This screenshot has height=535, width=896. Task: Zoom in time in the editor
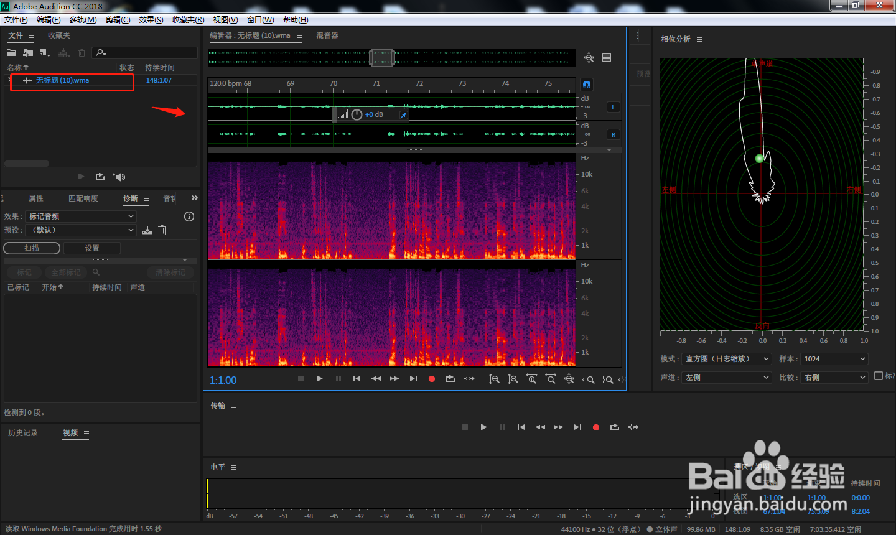click(531, 379)
